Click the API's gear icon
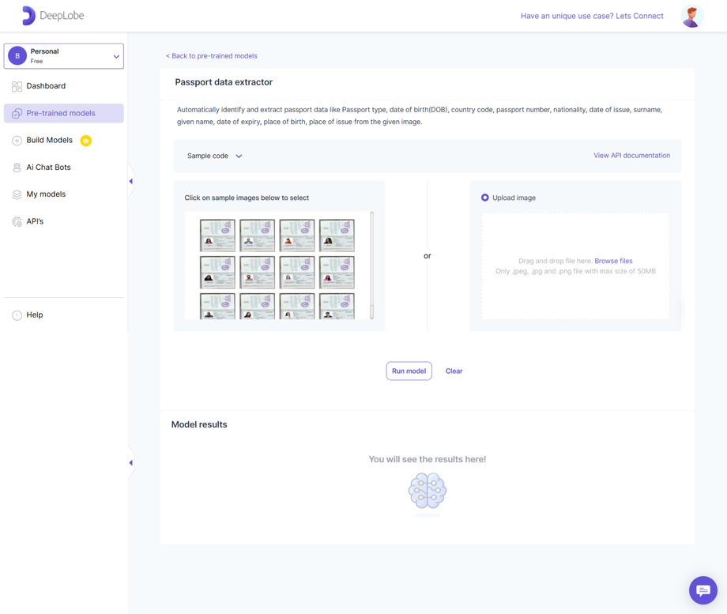Viewport: 727px width, 614px height. [17, 222]
